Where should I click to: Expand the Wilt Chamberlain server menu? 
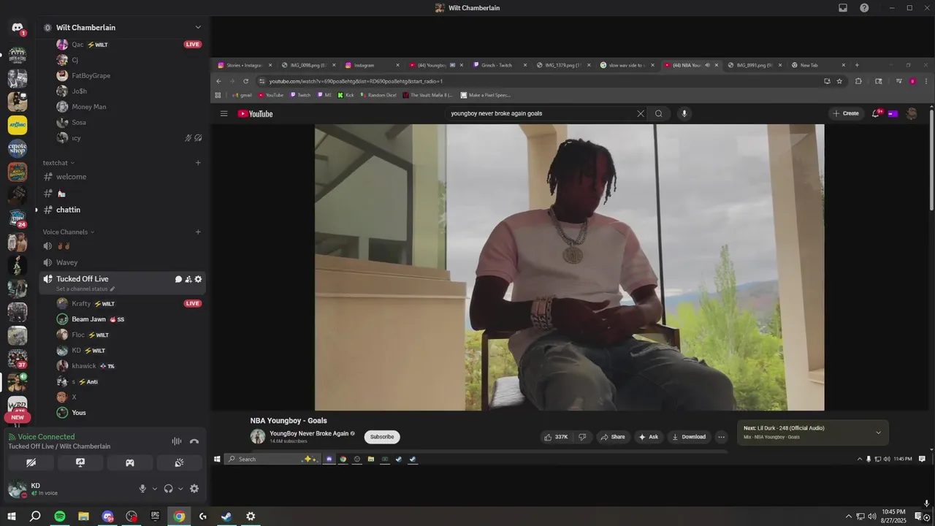[x=197, y=27]
